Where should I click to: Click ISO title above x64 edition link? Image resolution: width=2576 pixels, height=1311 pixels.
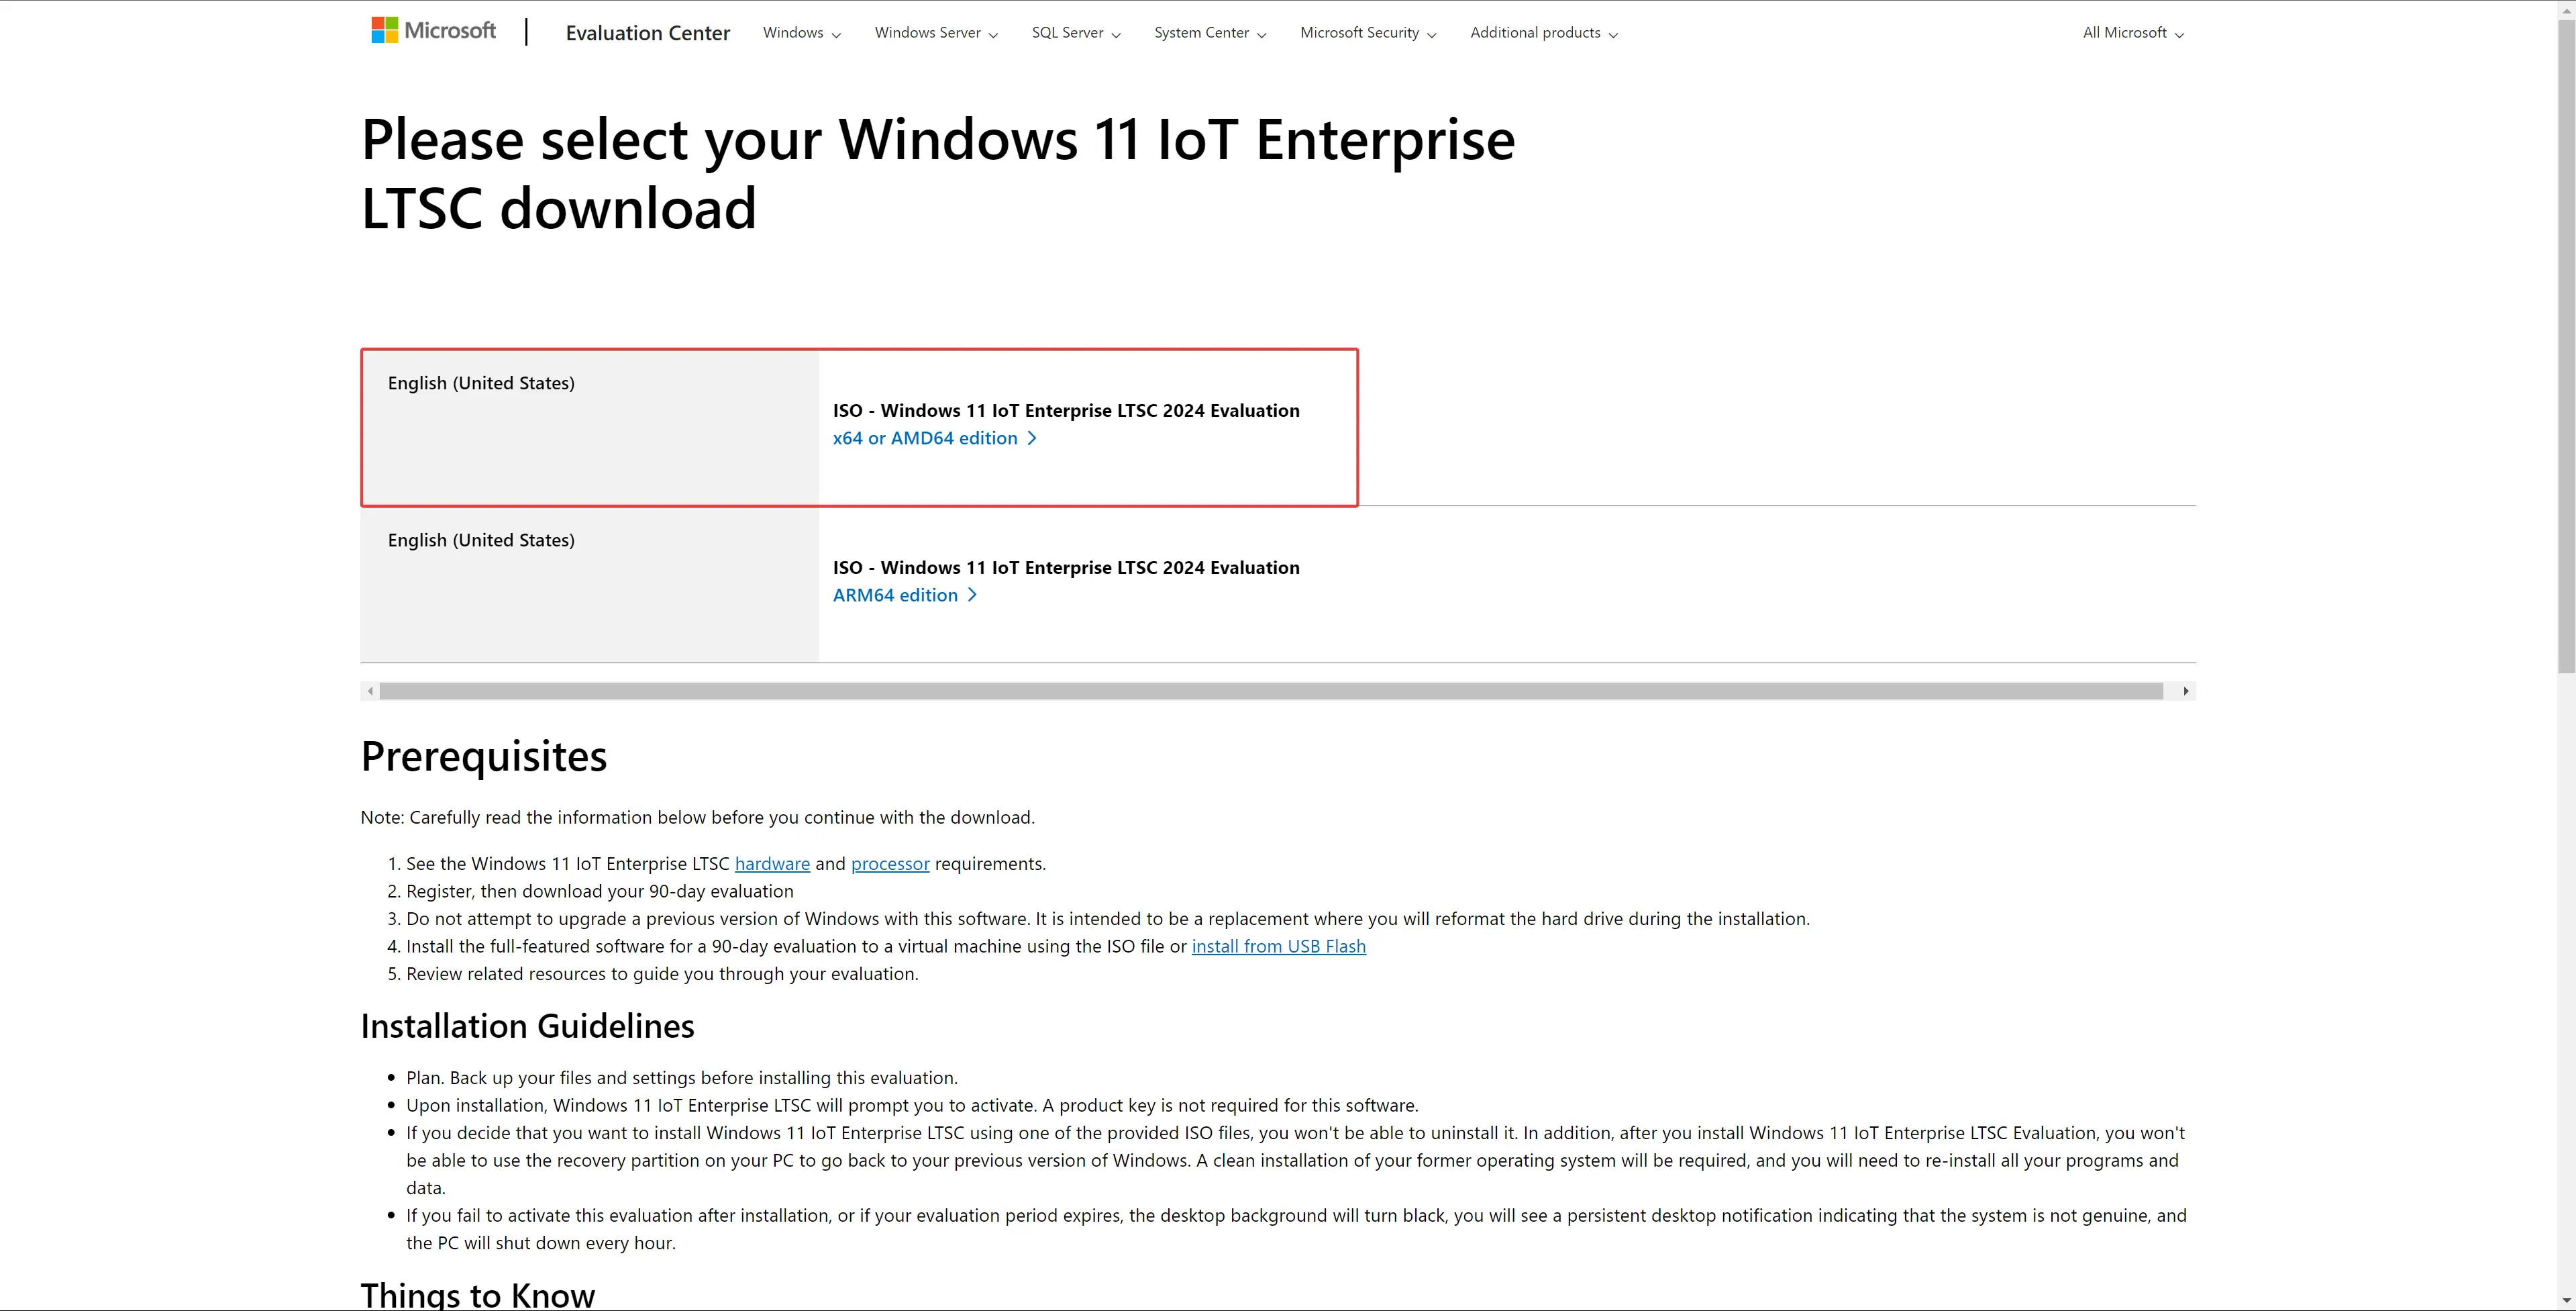1066,411
